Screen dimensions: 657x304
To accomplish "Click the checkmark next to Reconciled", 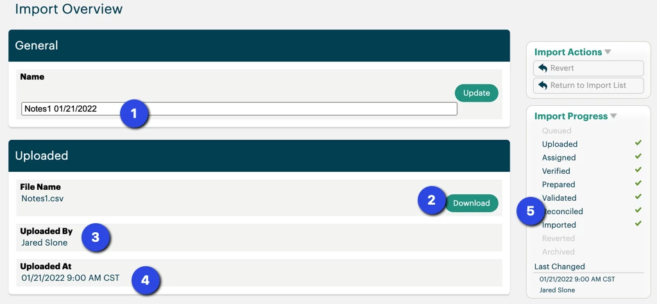I will [638, 210].
